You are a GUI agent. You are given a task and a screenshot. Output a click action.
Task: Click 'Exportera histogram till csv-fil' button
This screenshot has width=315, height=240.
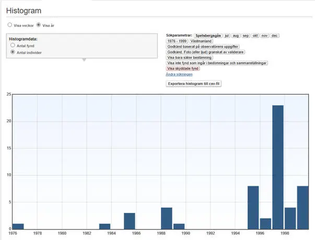(194, 83)
